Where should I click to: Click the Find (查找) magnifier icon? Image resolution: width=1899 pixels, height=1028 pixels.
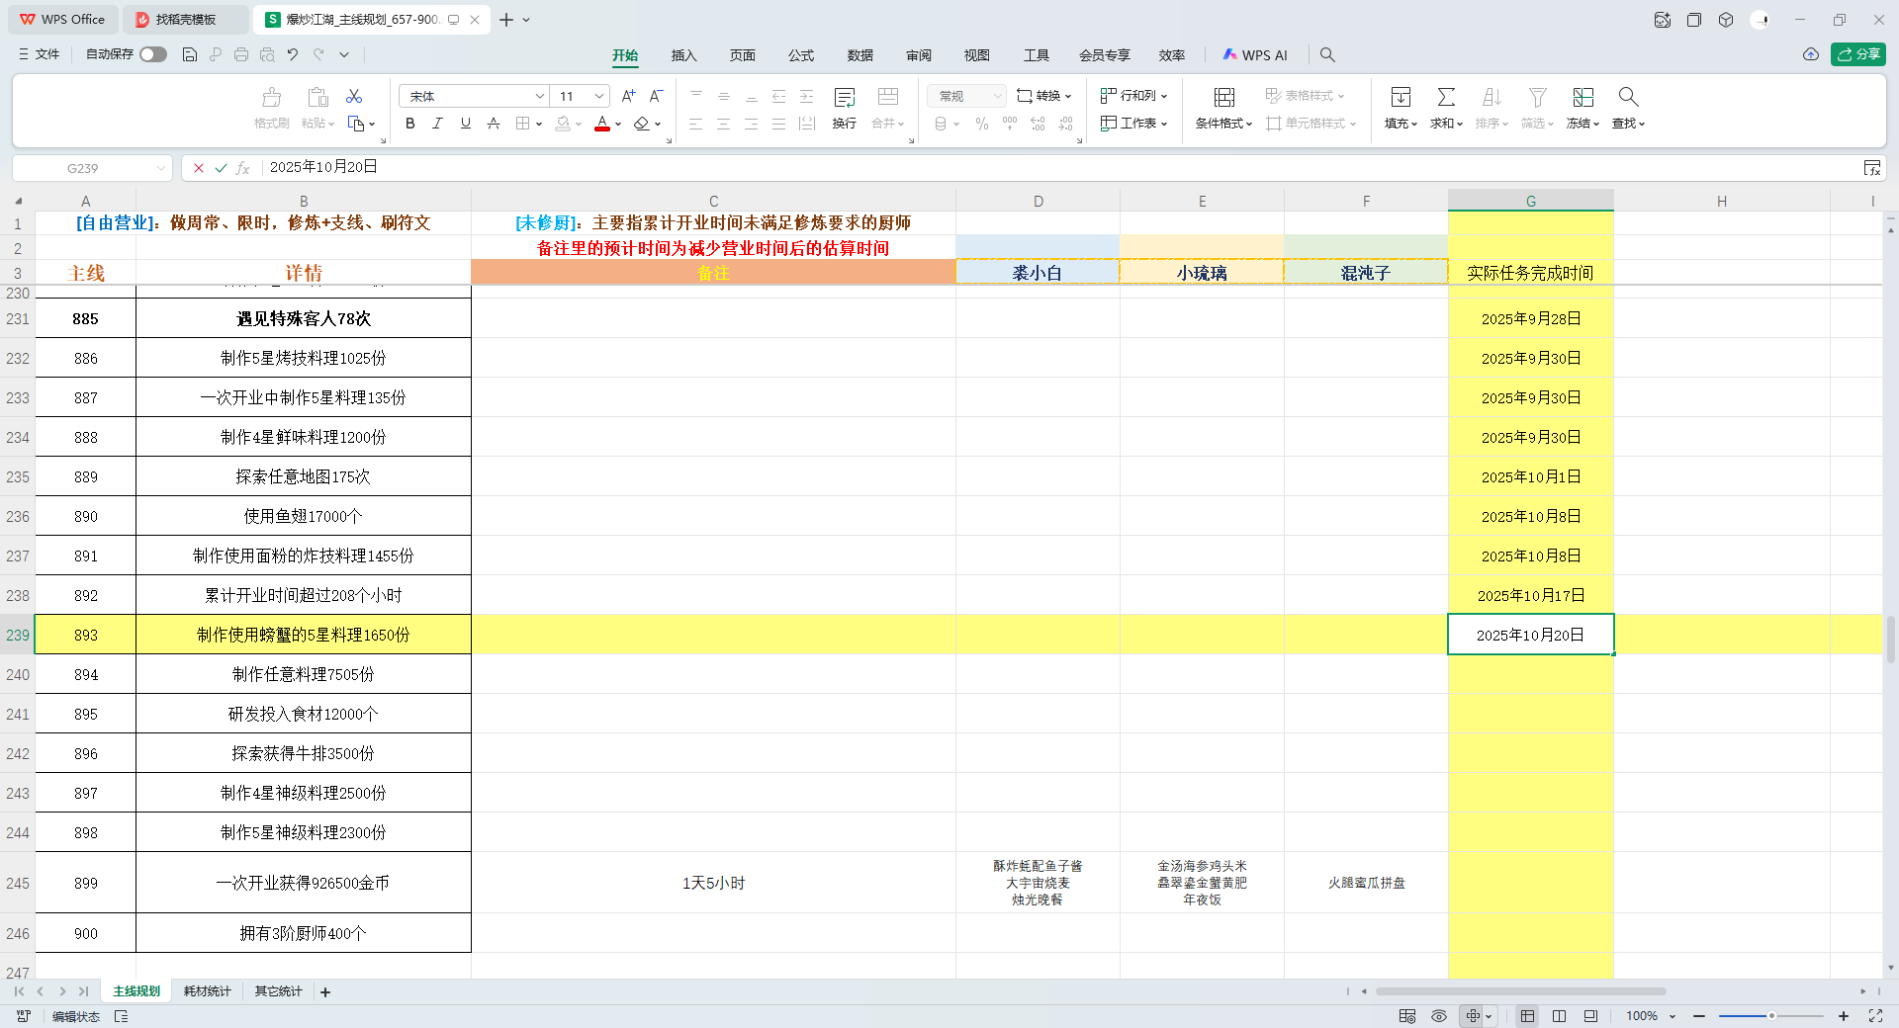tap(1627, 97)
